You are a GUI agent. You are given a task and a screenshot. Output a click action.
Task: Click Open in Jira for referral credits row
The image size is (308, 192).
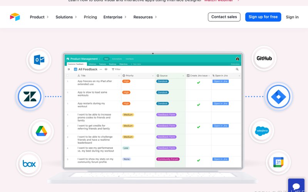[220, 126]
